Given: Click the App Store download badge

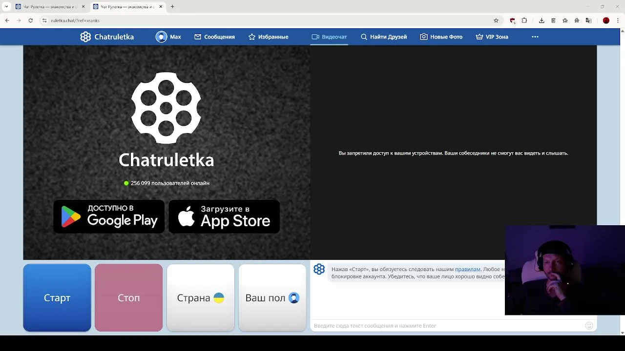Looking at the screenshot, I should [224, 216].
